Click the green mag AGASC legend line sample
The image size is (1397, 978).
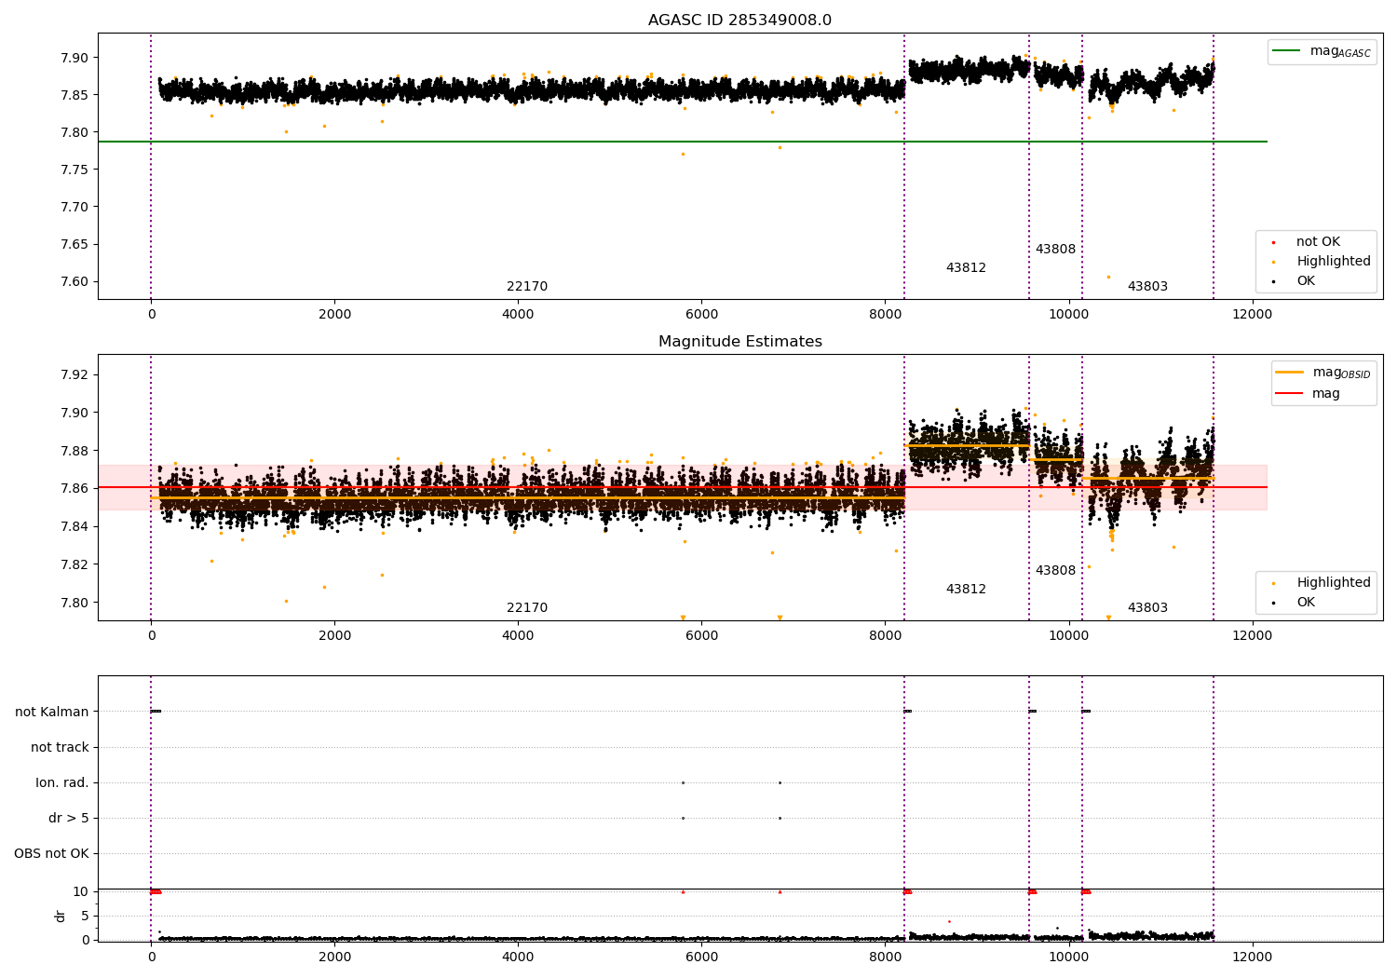tap(1286, 51)
